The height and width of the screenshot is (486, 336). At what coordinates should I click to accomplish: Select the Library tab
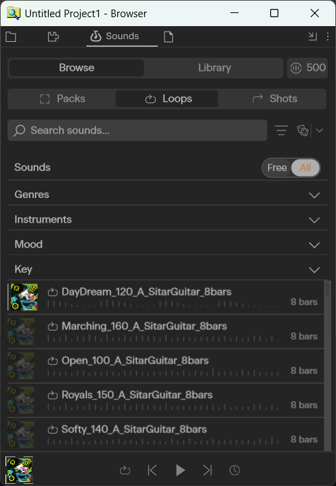(x=214, y=68)
